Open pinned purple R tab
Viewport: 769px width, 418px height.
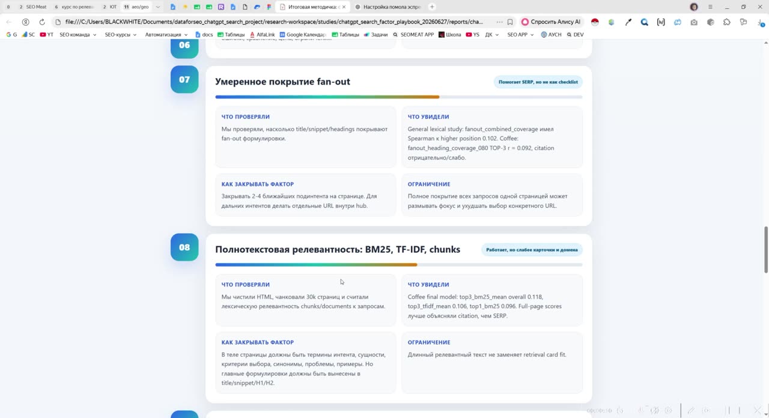pyautogui.click(x=221, y=7)
